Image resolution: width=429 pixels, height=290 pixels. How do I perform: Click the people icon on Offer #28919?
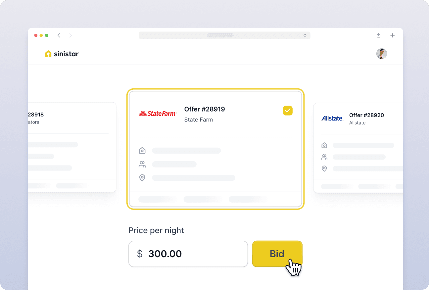142,164
